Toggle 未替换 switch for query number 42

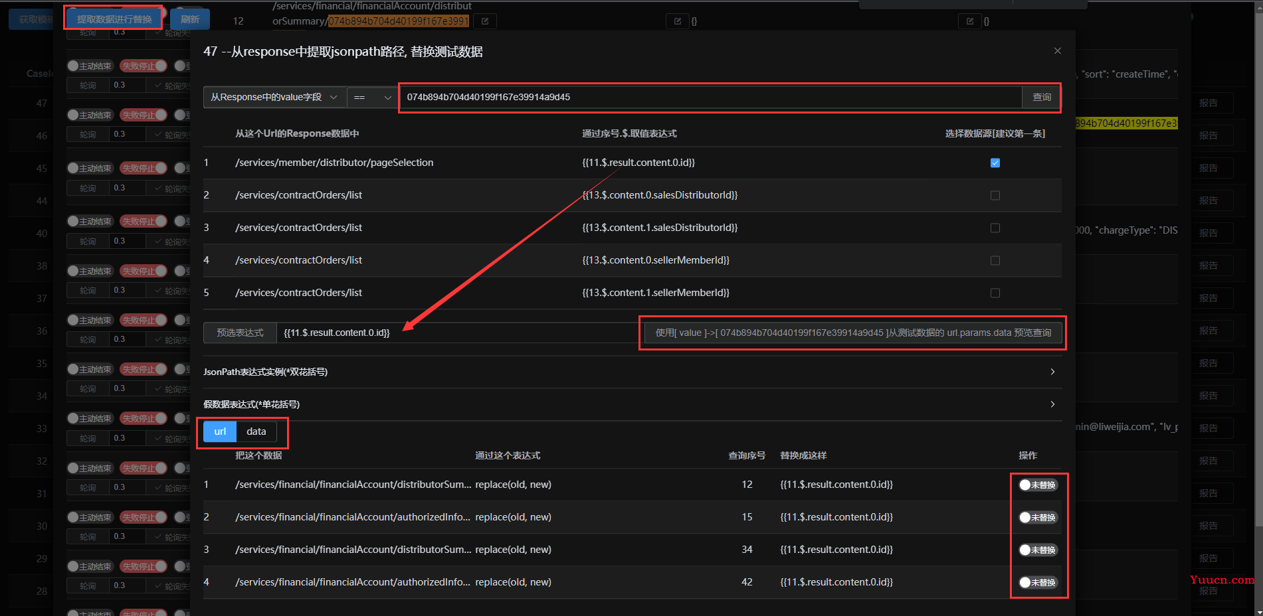pyautogui.click(x=1038, y=583)
